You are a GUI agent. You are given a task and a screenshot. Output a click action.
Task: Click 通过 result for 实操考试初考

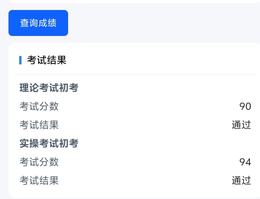pyautogui.click(x=241, y=180)
